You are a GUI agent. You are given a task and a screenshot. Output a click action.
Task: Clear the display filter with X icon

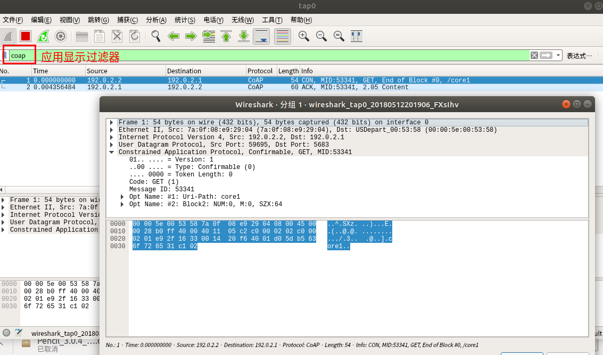tap(534, 55)
